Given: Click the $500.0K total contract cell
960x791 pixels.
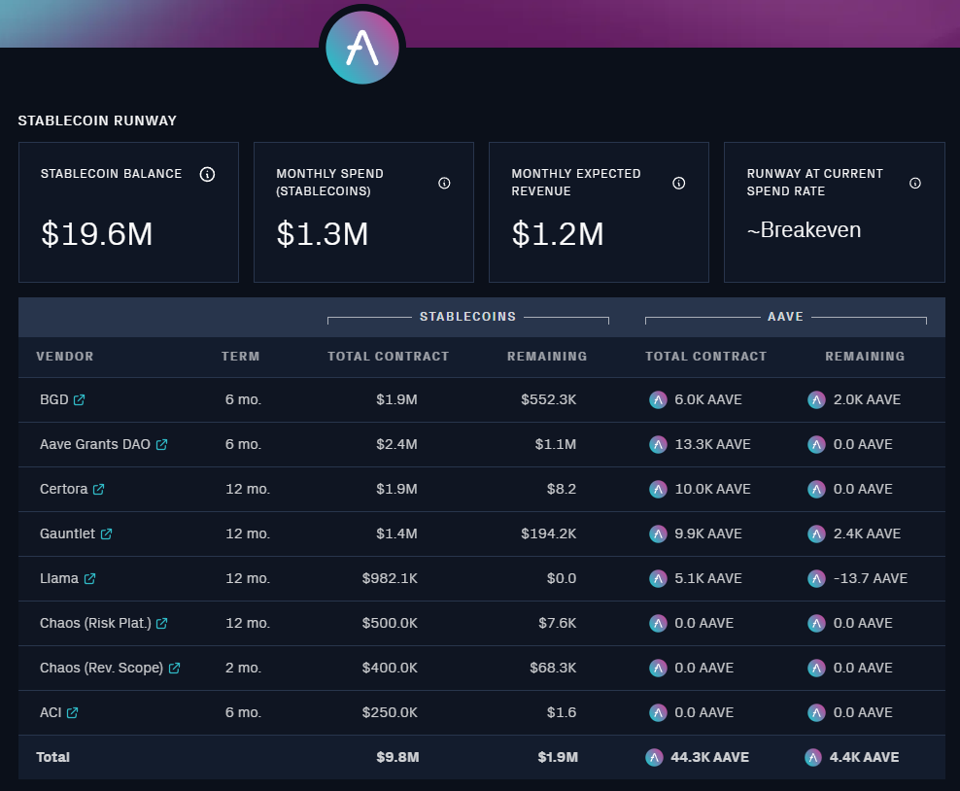Looking at the screenshot, I should point(390,623).
